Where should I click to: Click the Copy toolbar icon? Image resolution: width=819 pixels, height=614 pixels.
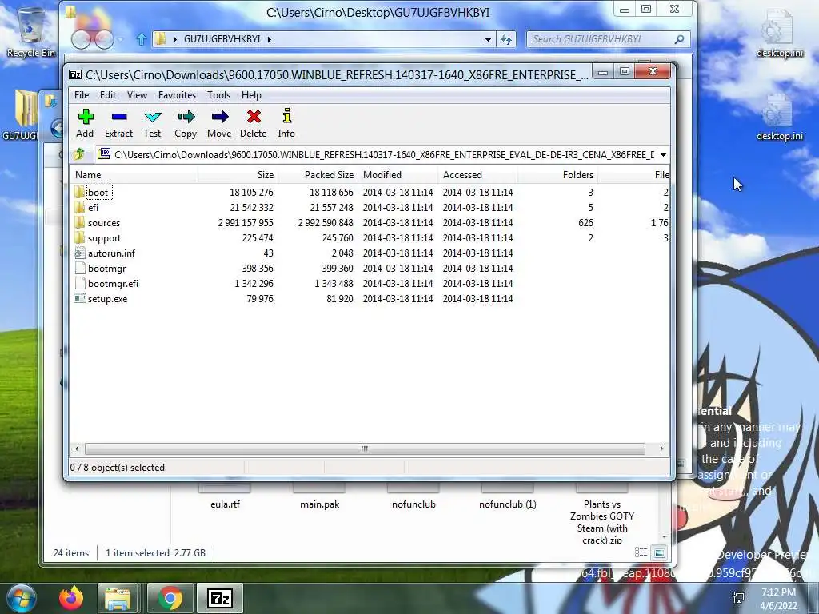coord(186,123)
